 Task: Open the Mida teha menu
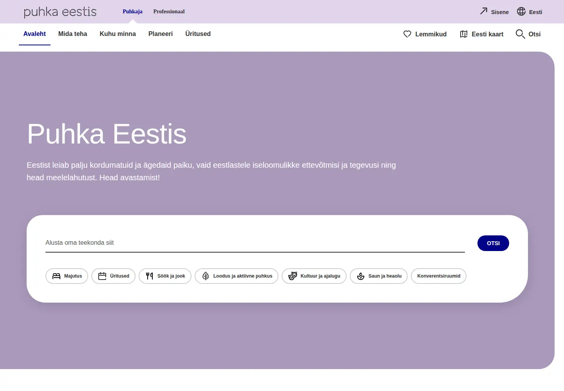[x=72, y=34]
